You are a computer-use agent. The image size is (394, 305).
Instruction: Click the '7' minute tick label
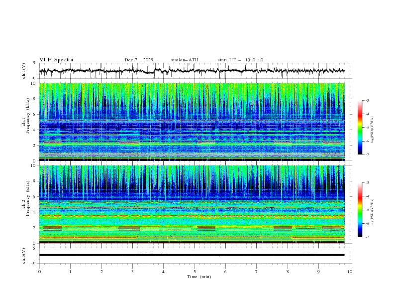257,272
